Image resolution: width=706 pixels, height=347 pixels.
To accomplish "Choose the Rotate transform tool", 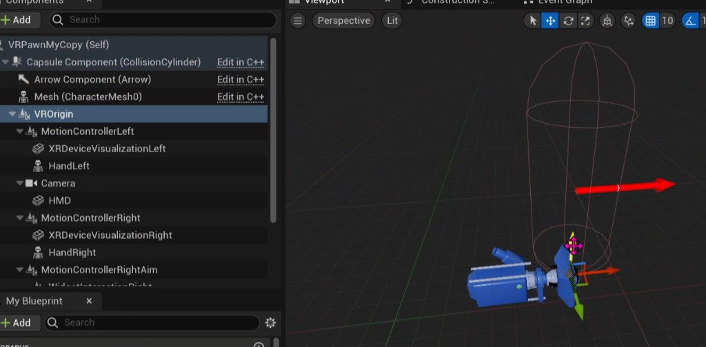I will (x=568, y=21).
